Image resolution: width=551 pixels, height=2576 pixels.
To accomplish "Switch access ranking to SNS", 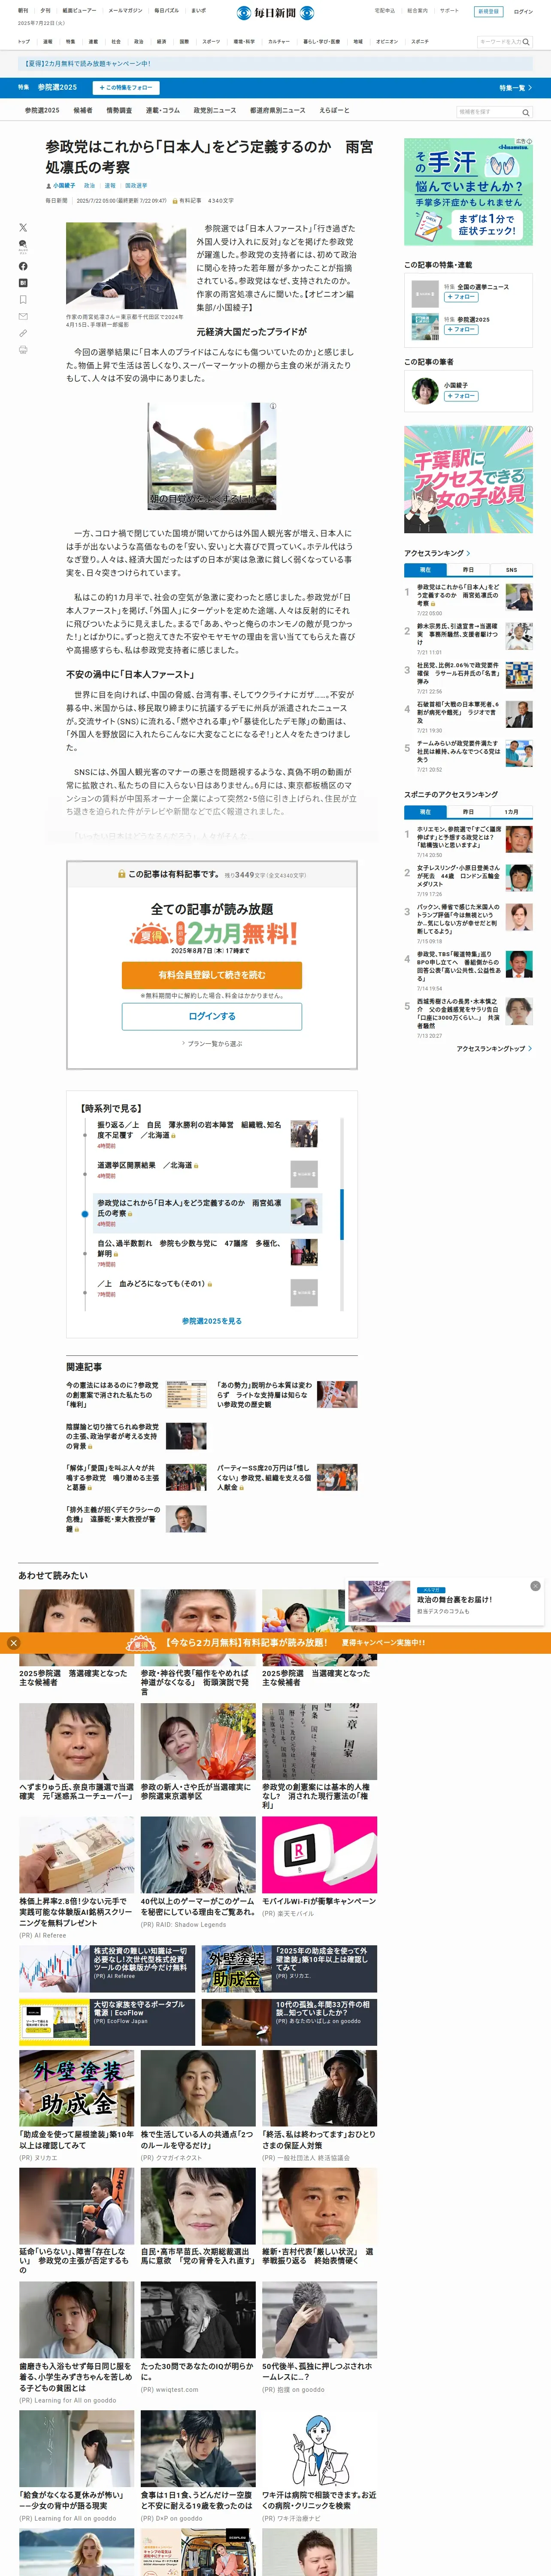I will (511, 570).
